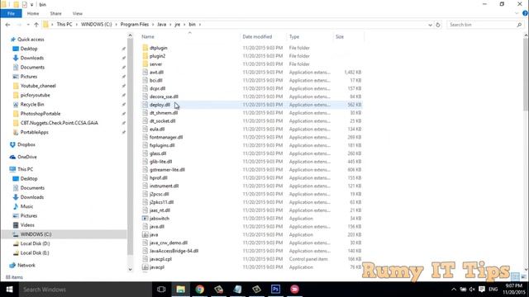Select the javacpl.cpl control panel icon
529x297 pixels.
click(x=145, y=259)
